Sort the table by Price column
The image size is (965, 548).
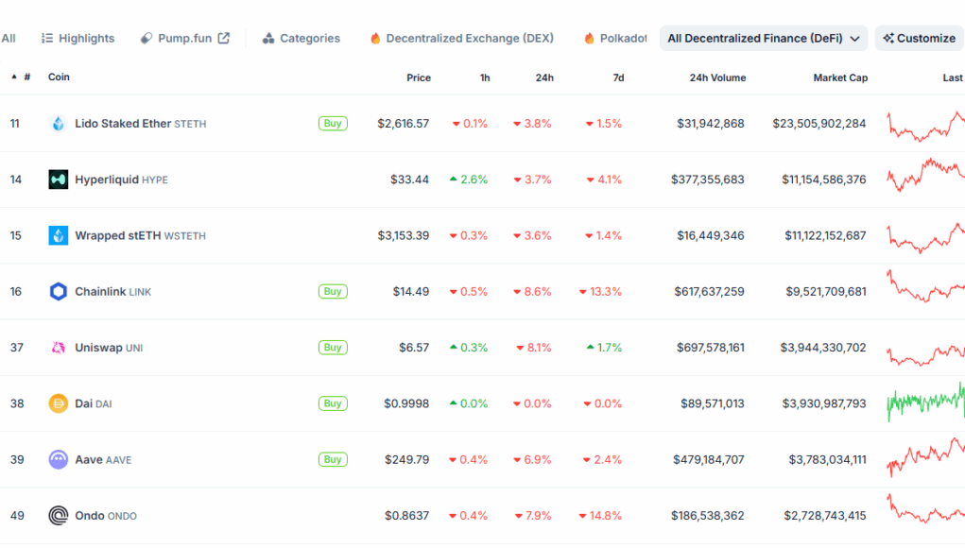click(419, 77)
